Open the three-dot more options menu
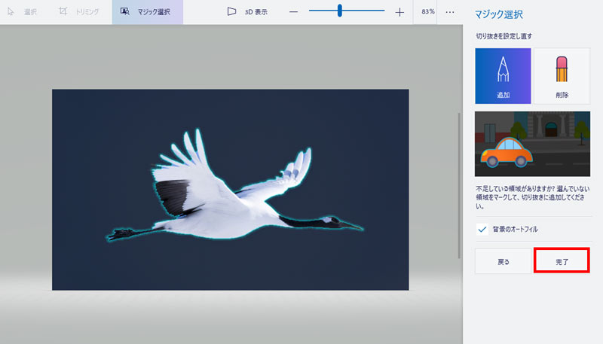The height and width of the screenshot is (344, 603). click(x=450, y=12)
